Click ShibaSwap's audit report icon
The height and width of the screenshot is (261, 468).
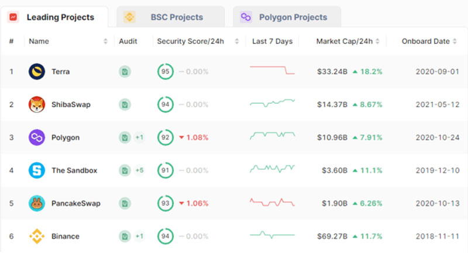pos(125,105)
